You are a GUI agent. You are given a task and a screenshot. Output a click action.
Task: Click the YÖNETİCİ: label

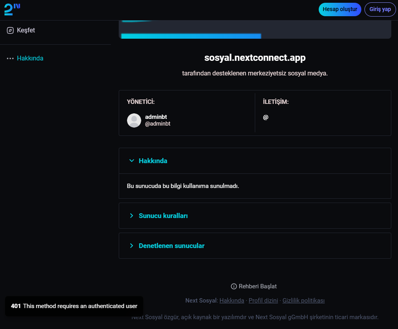click(x=140, y=102)
